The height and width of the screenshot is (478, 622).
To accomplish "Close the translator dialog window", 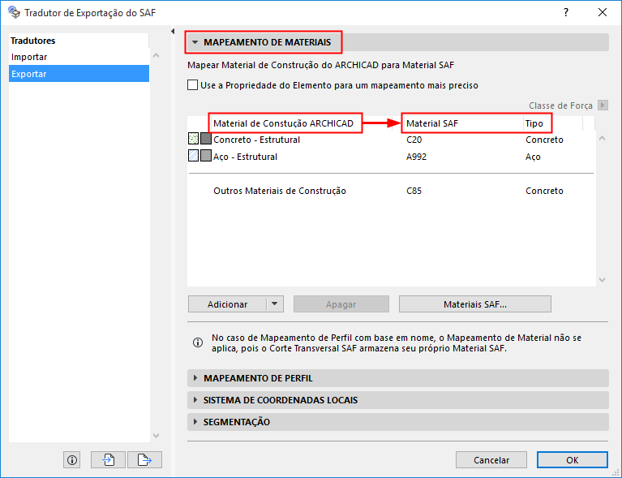I will (x=603, y=12).
